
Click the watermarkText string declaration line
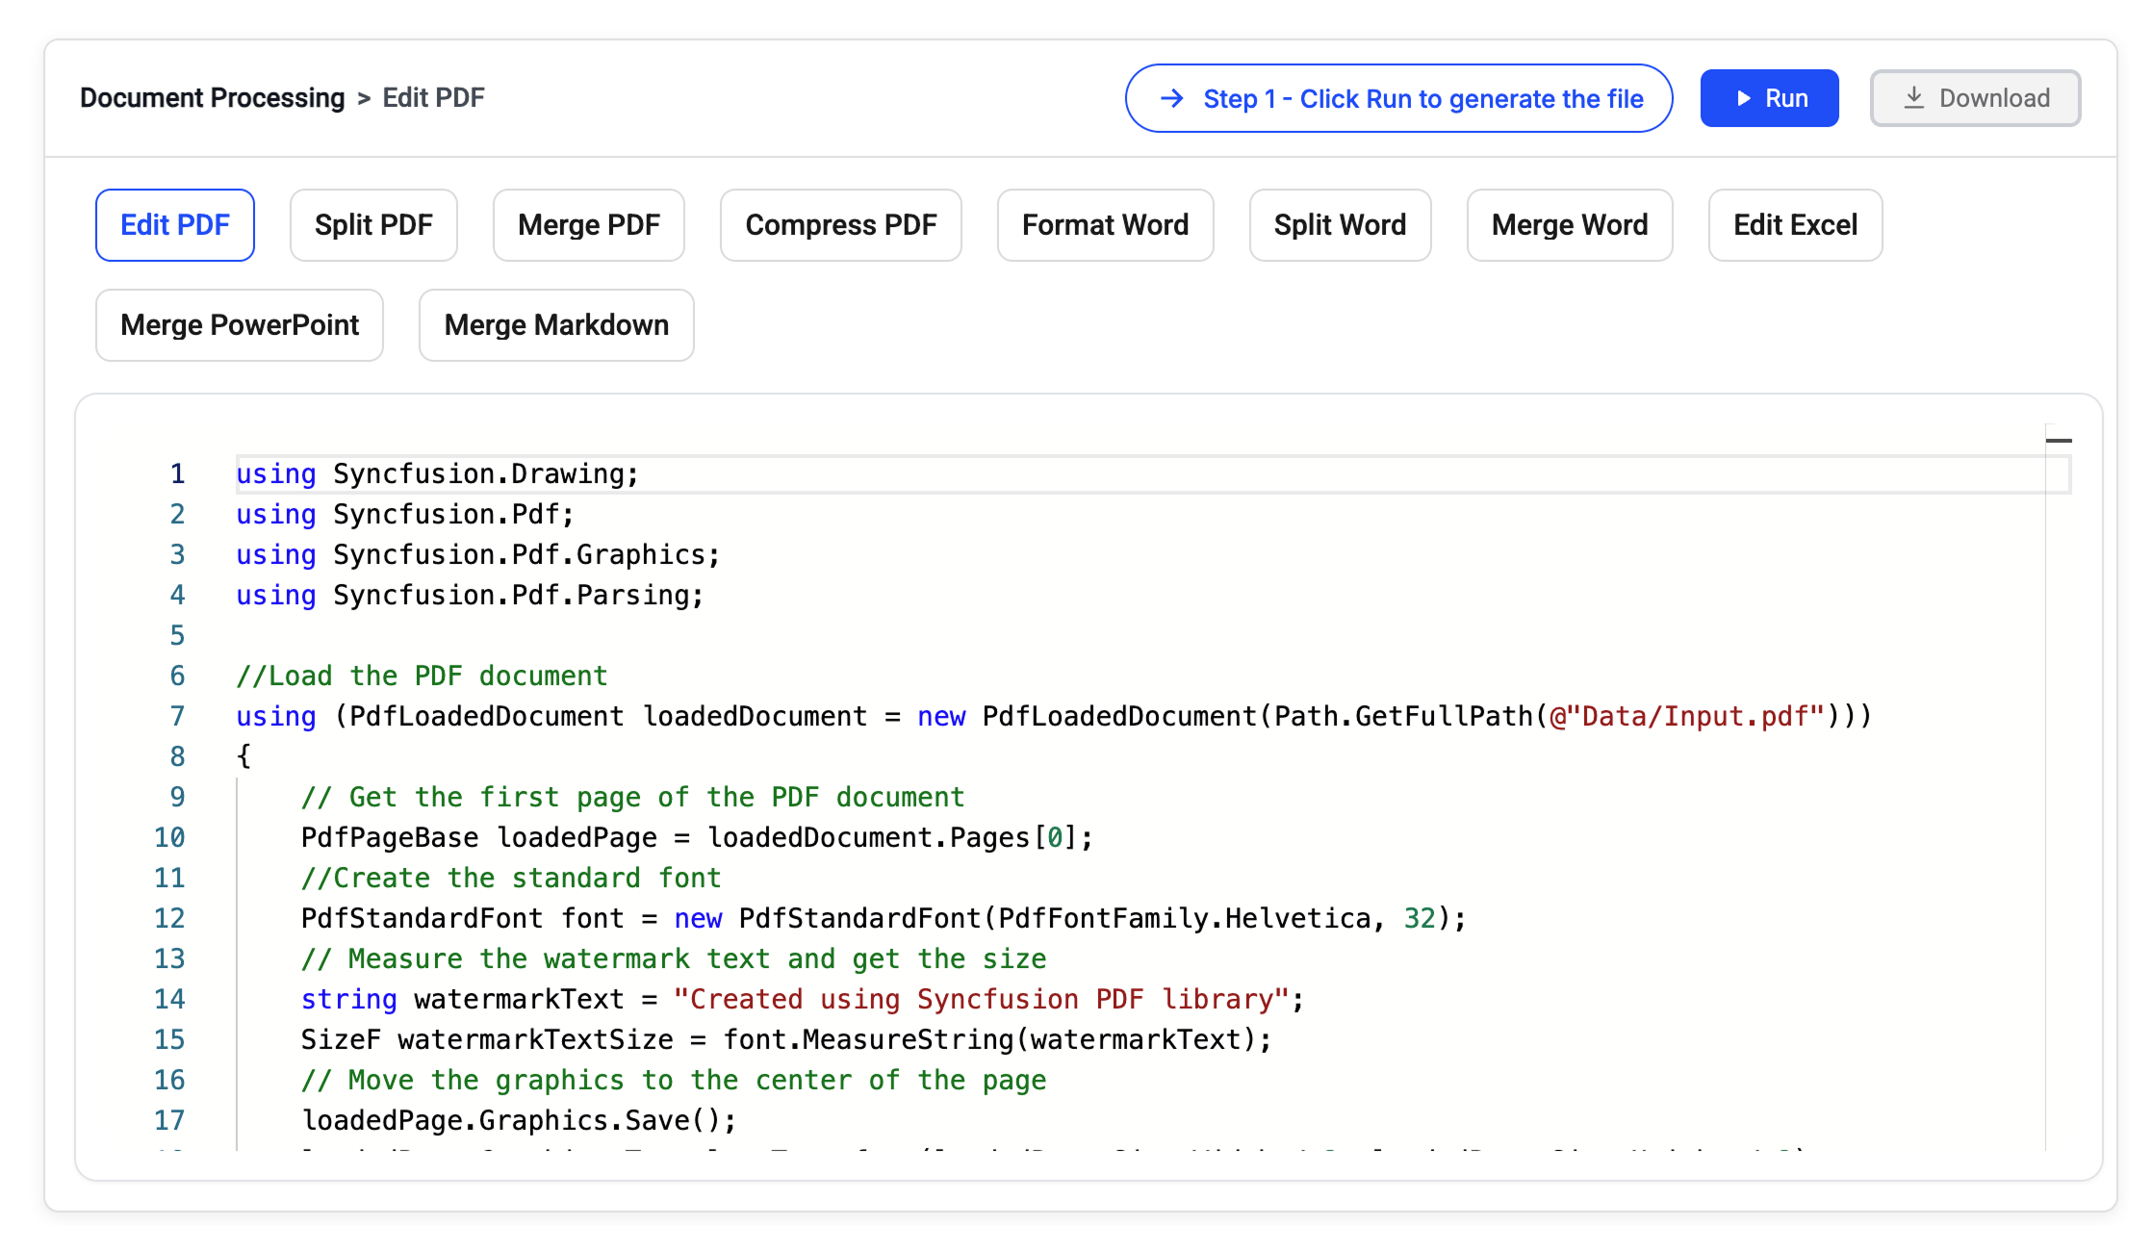803,999
